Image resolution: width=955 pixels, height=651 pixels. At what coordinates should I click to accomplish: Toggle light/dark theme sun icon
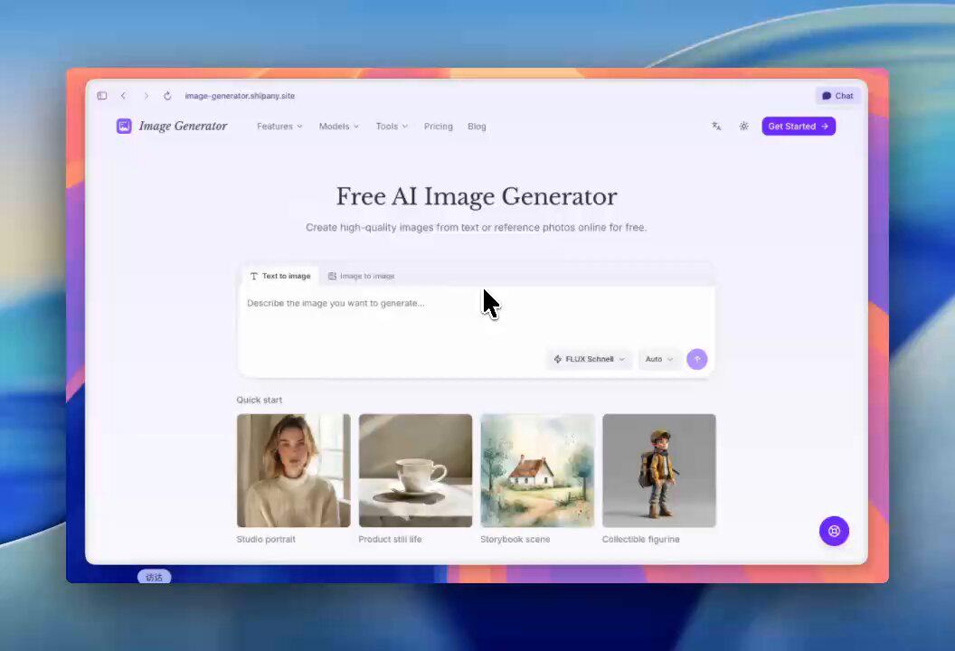point(743,126)
